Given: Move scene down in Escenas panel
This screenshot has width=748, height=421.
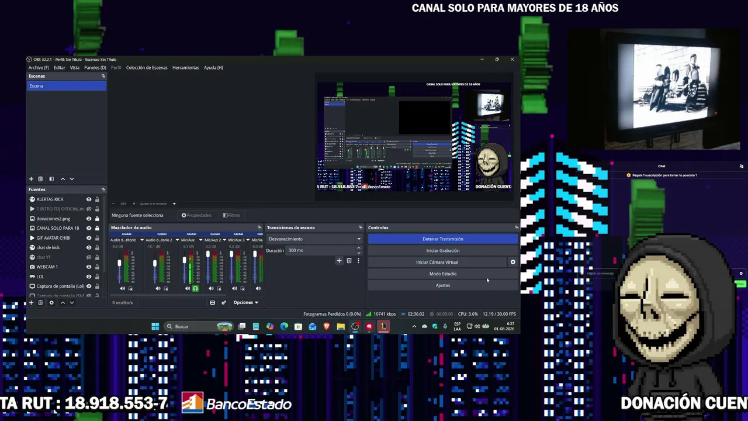Looking at the screenshot, I should coord(72,179).
